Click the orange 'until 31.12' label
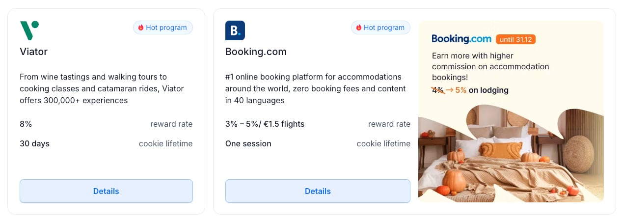Screen dimensions: 622x222 point(515,39)
